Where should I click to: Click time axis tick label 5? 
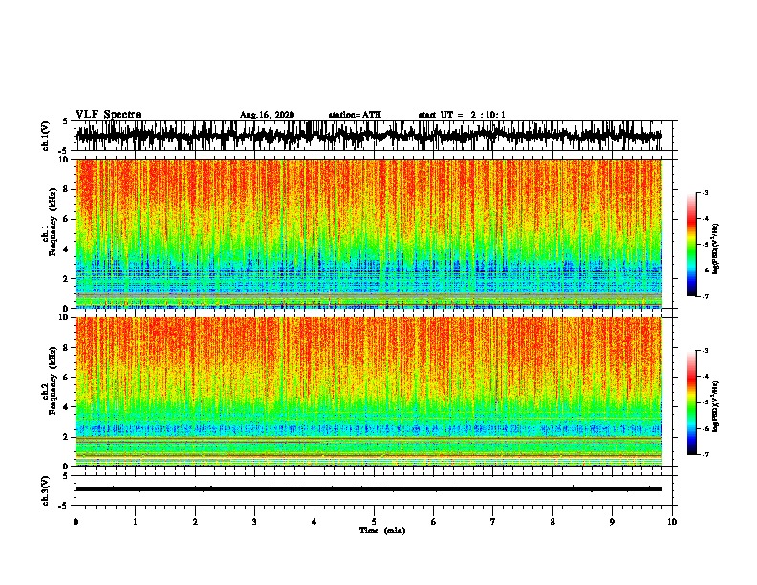[x=374, y=522]
